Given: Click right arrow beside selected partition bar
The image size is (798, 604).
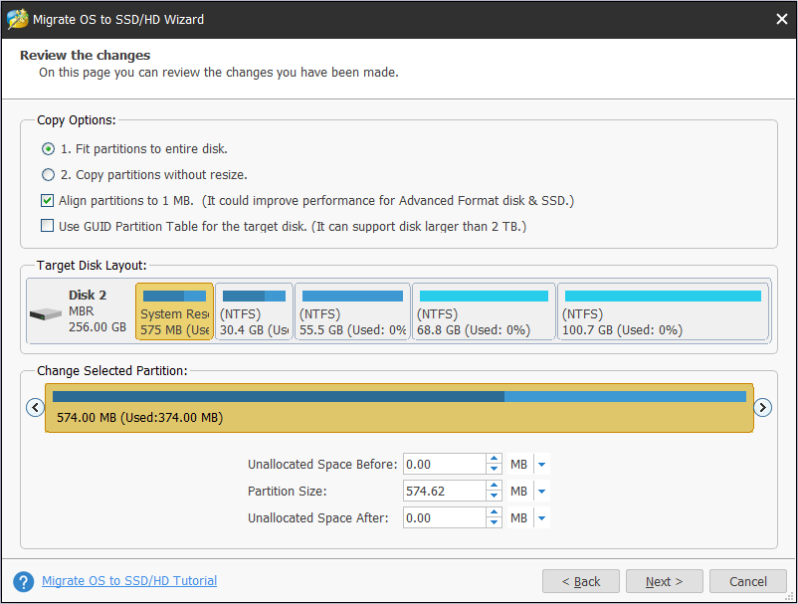Looking at the screenshot, I should [763, 407].
